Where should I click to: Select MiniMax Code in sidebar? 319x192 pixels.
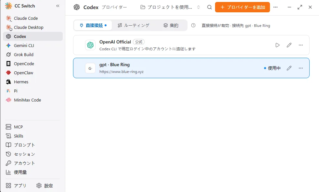pos(33,100)
